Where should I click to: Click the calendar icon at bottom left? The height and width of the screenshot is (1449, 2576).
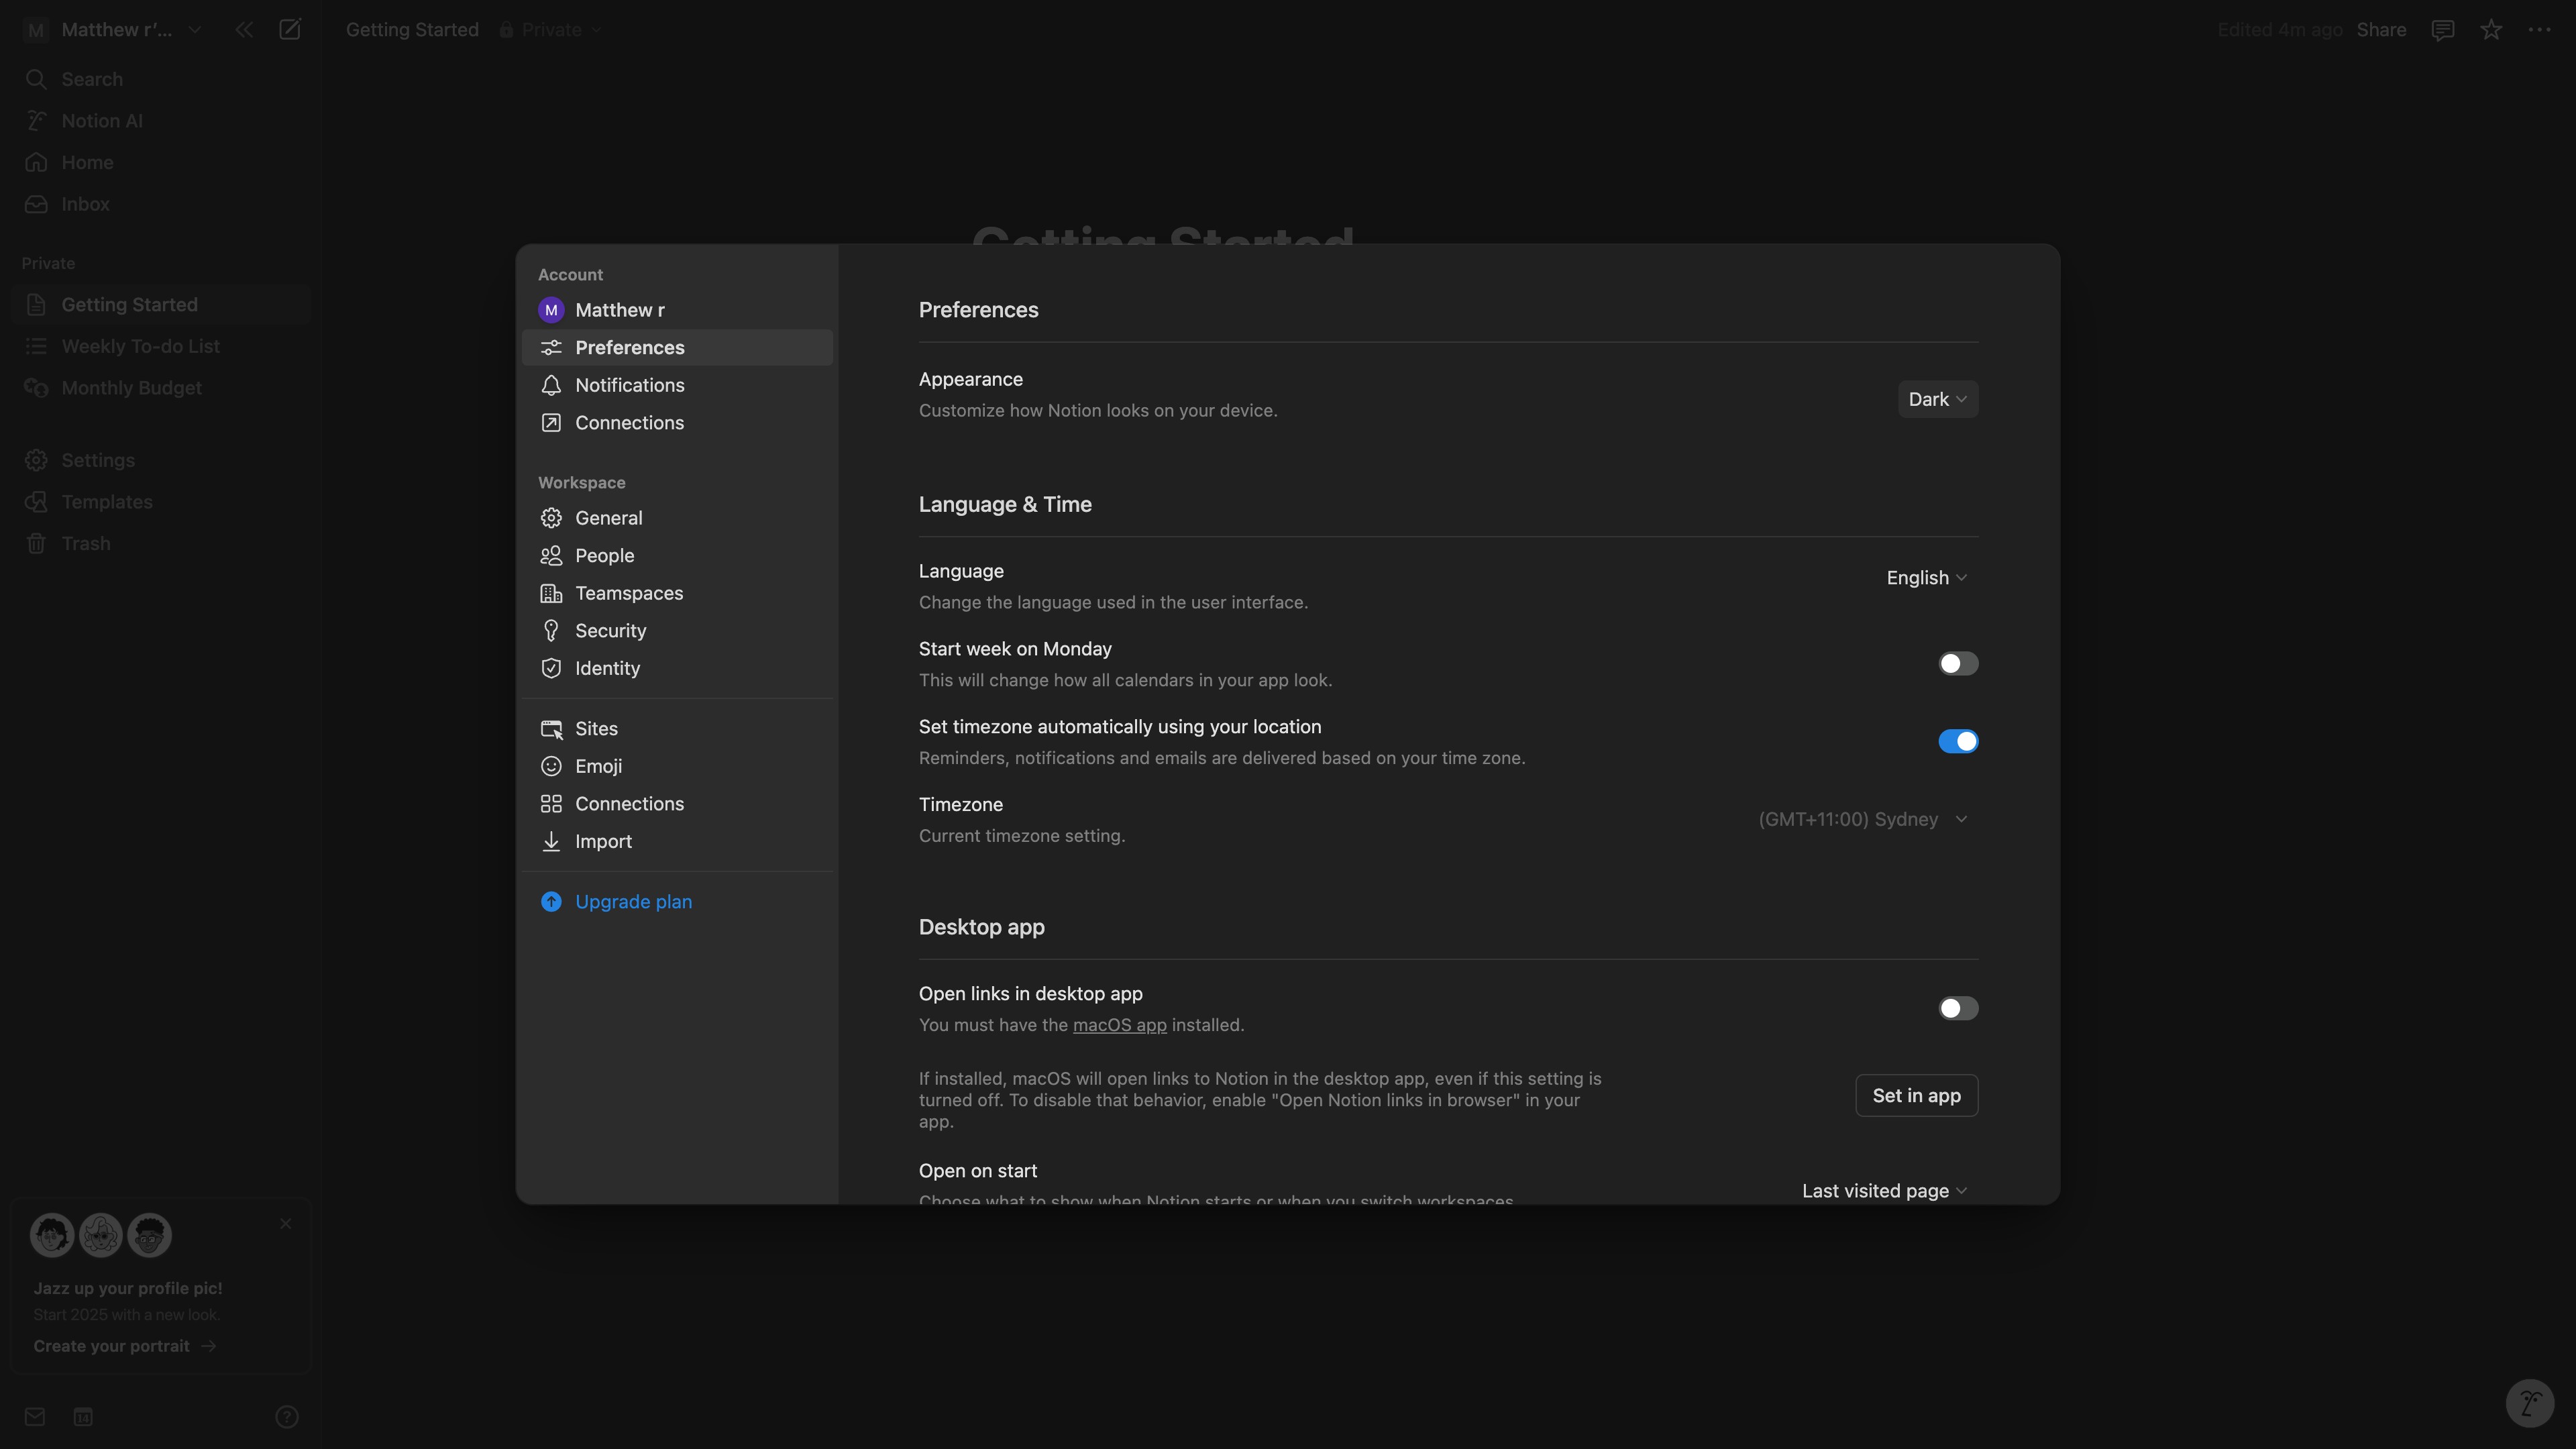click(83, 1416)
